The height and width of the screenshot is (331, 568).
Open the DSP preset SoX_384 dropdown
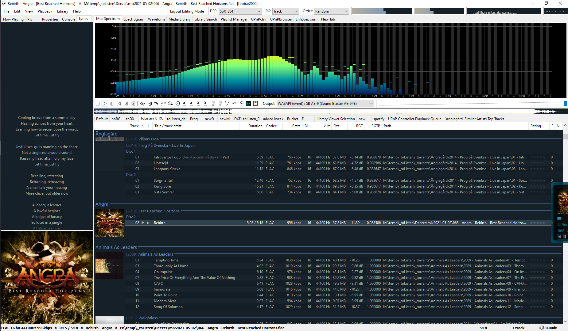[x=240, y=11]
